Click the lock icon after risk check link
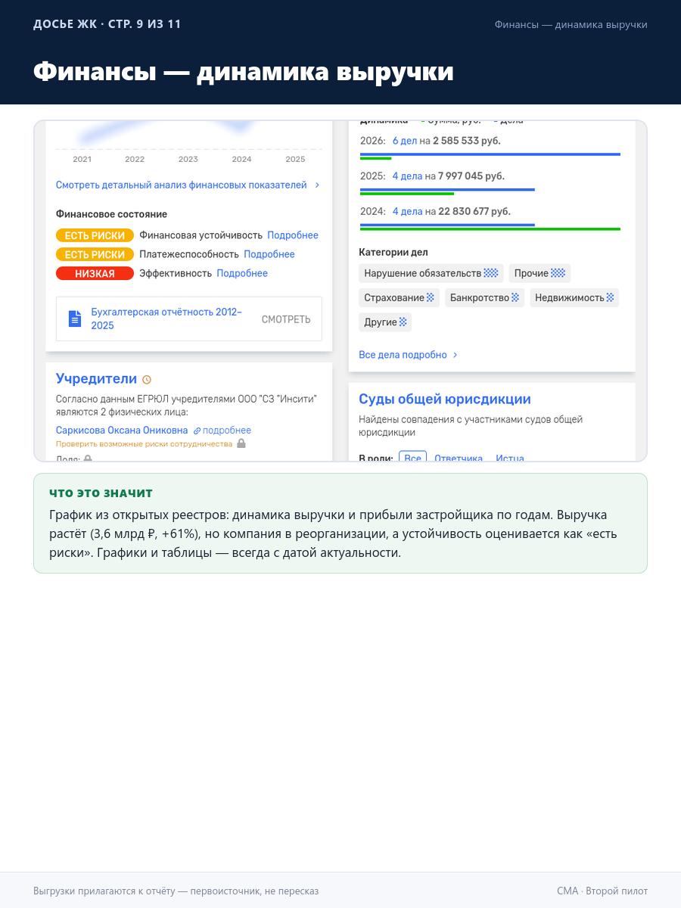The image size is (681, 908). [x=241, y=443]
